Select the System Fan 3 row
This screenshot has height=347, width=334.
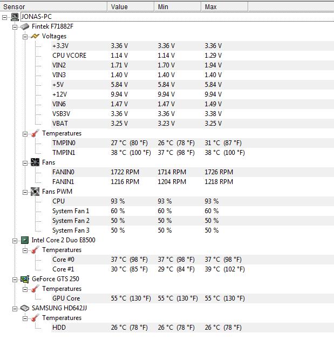[x=193, y=230]
